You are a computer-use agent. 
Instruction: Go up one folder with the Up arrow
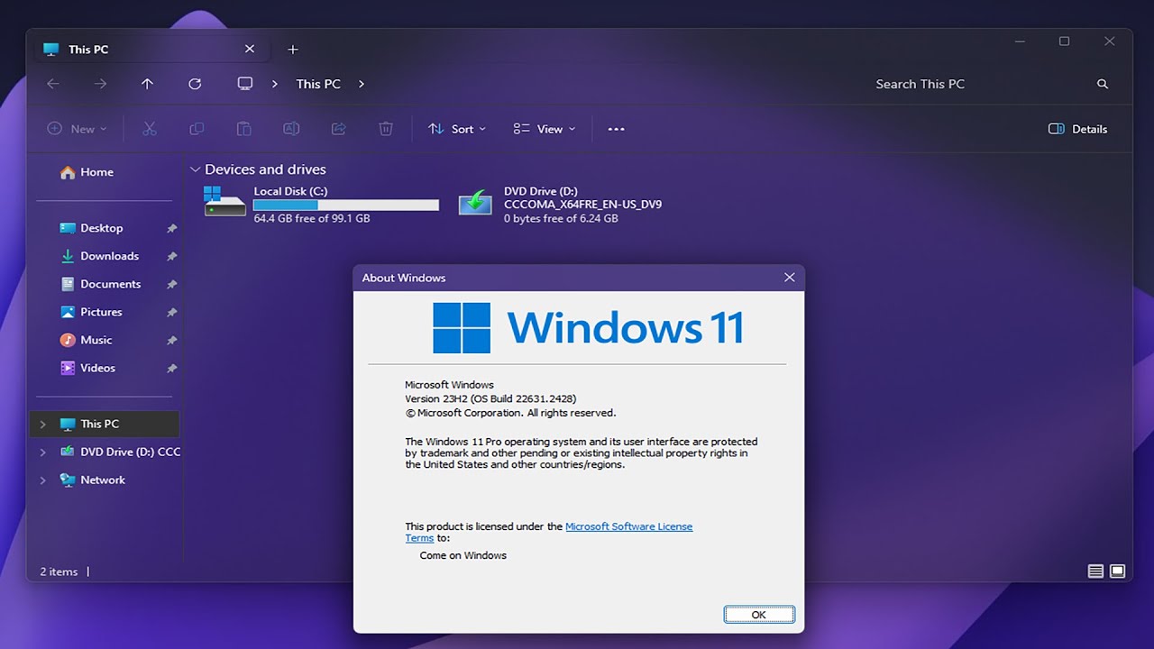coord(147,84)
